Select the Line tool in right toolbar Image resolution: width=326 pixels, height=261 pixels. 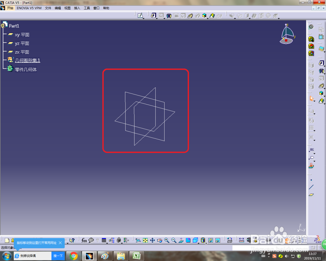pos(311,187)
